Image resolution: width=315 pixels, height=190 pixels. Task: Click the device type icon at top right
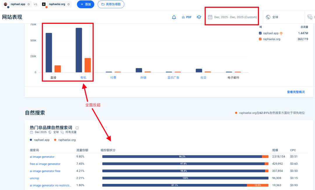coord(310,17)
